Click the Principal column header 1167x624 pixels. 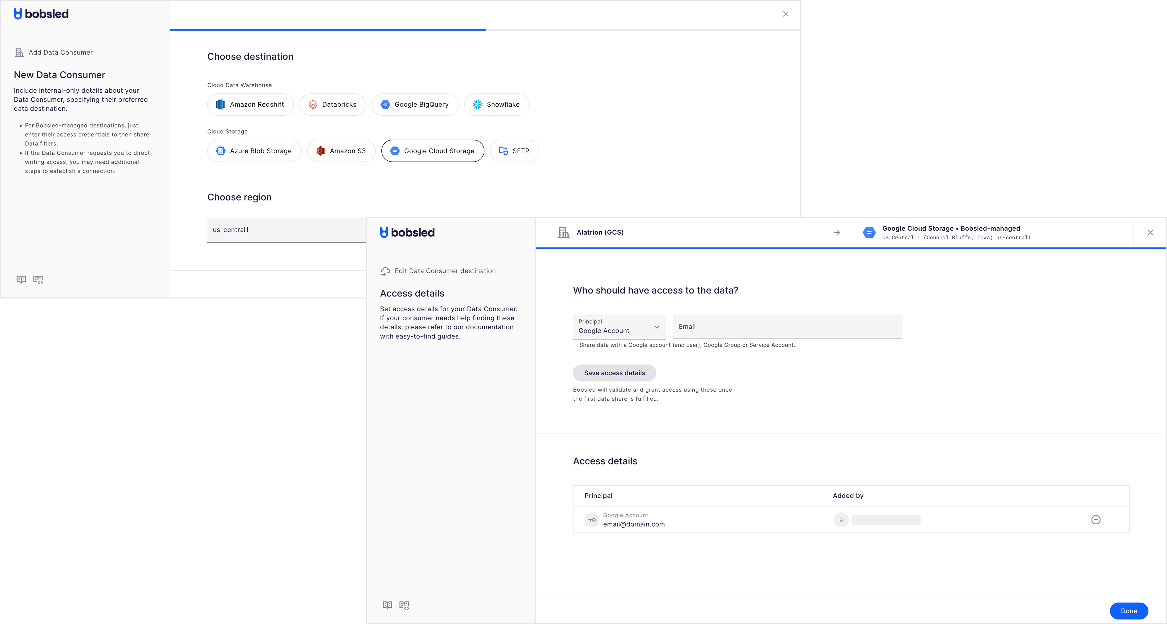598,495
